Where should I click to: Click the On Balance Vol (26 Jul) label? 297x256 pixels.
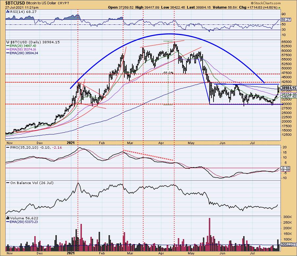coord(30,183)
